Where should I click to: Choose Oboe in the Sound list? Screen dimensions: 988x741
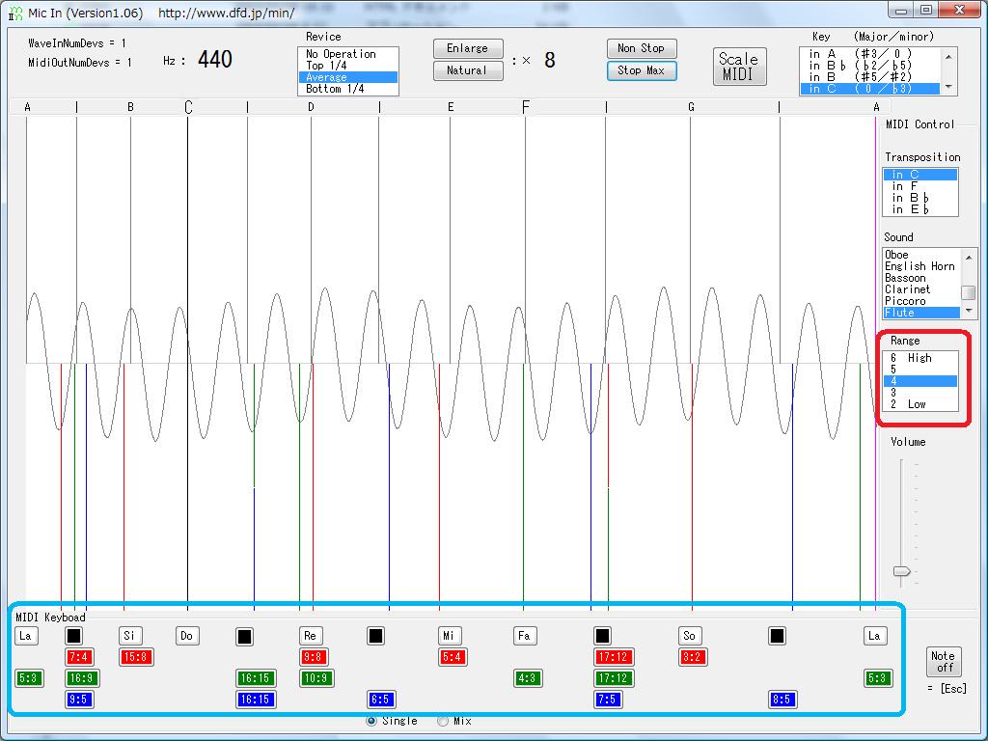tap(921, 255)
